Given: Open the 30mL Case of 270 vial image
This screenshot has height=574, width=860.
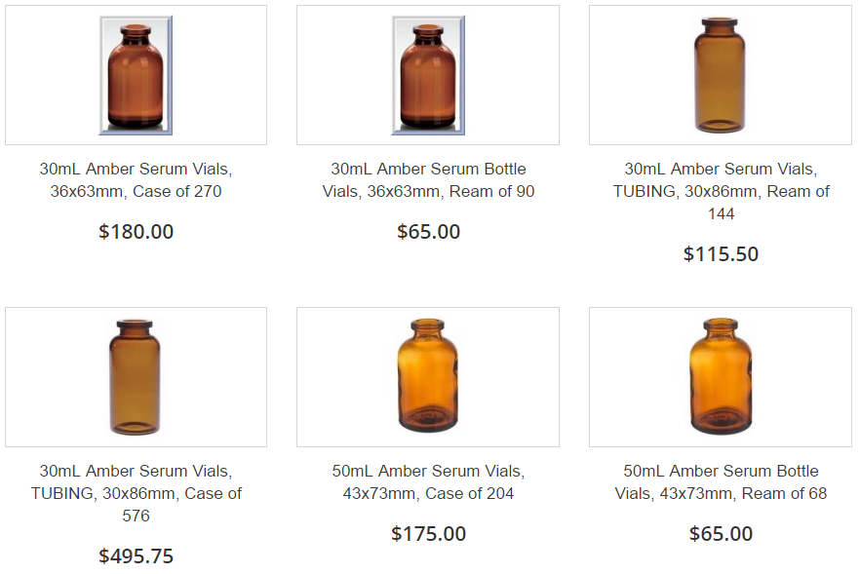Looking at the screenshot, I should tap(137, 75).
